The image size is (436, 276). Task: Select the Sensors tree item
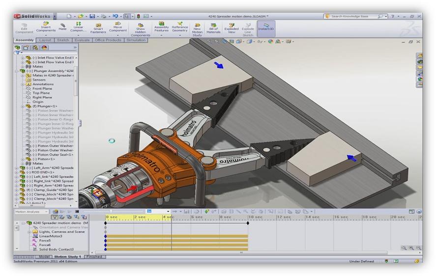[x=39, y=80]
